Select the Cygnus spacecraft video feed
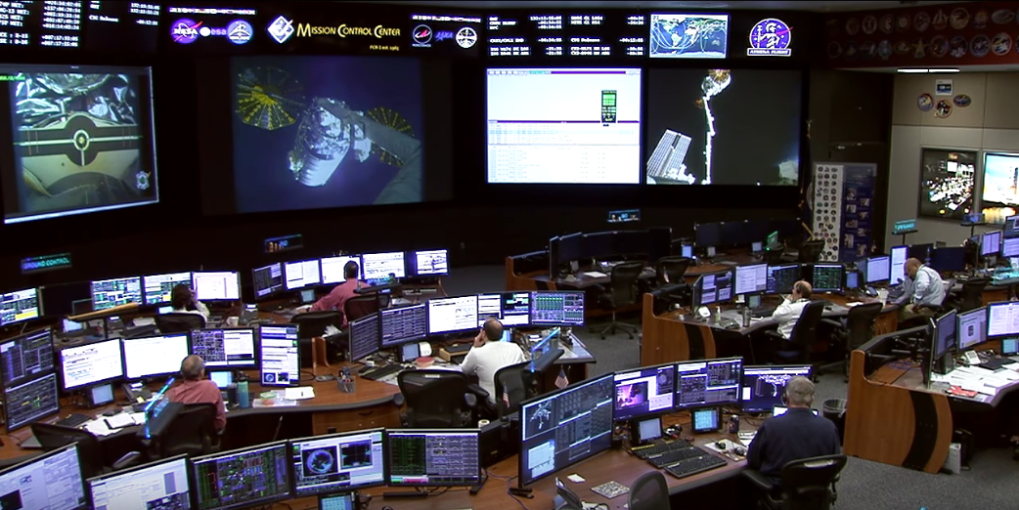The width and height of the screenshot is (1019, 510). [327, 132]
